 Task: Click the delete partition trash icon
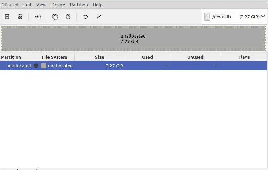point(20,17)
